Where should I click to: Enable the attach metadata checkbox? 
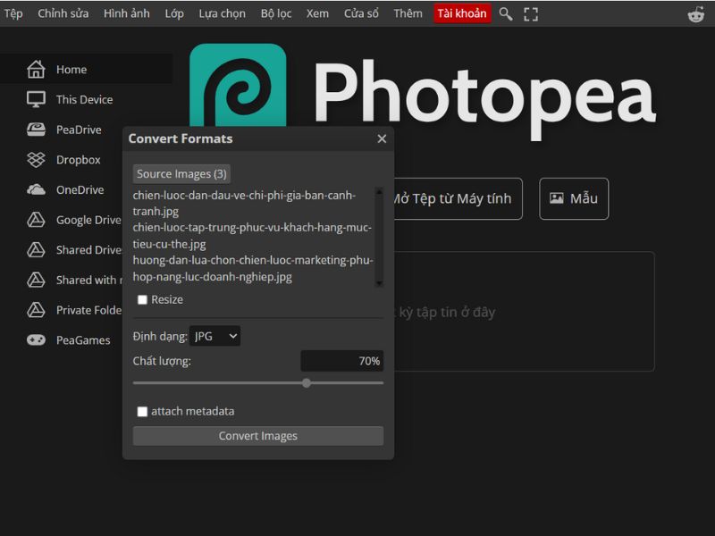(142, 412)
